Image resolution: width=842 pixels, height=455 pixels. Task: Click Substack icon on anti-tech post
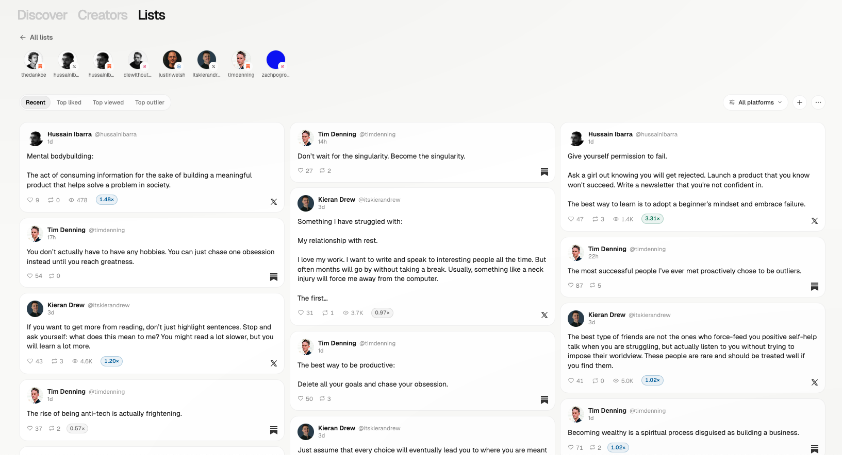tap(274, 430)
